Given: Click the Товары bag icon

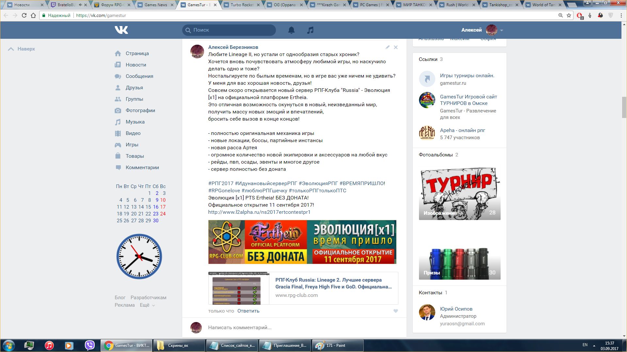Looking at the screenshot, I should [x=118, y=156].
